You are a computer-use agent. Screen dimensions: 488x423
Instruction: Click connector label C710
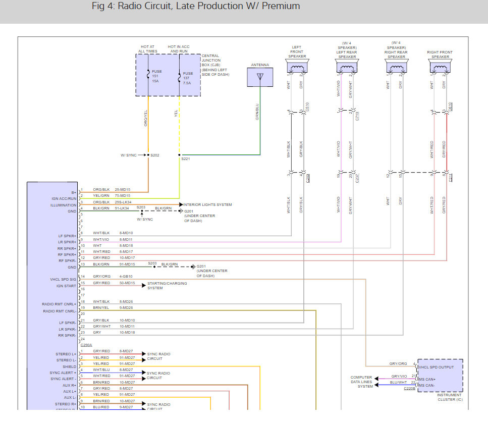click(x=357, y=116)
